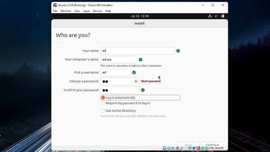Click the network adapter icon in VirtualBox status bar
This screenshot has height=152, width=270.
point(177,148)
